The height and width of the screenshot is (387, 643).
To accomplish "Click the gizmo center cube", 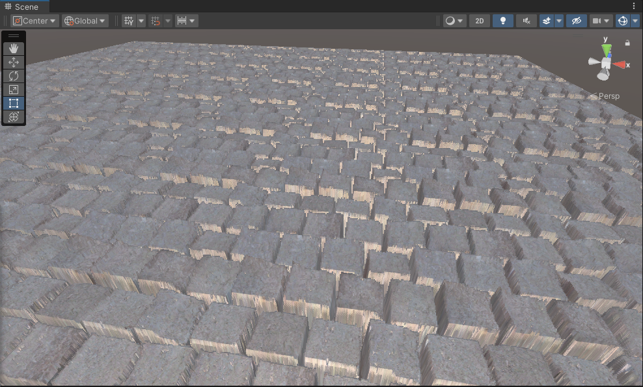I will click(606, 63).
